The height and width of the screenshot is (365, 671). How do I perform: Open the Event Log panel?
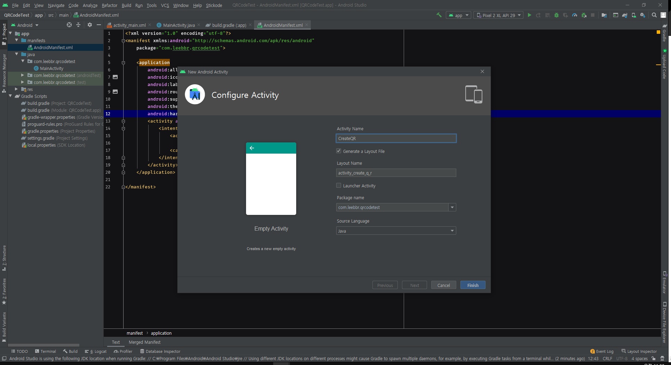pyautogui.click(x=602, y=351)
